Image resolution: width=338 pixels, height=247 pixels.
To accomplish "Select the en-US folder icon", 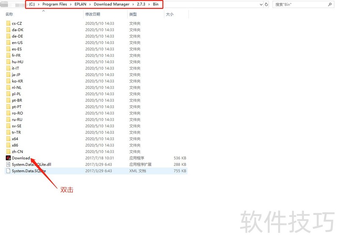I will coord(8,43).
